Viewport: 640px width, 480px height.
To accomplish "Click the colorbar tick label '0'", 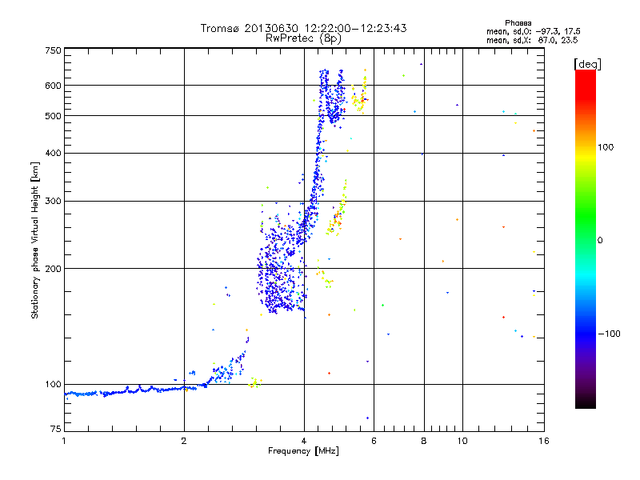I will (600, 241).
